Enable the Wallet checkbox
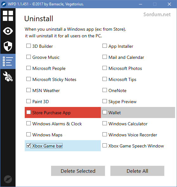Screen dimensions: 177x187 [105, 112]
